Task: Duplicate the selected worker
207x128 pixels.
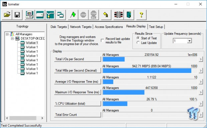Action: tap(60, 15)
